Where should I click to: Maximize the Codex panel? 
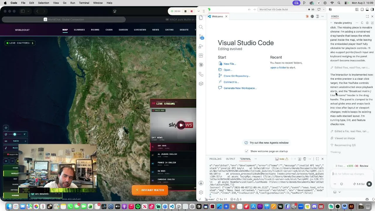(367, 16)
